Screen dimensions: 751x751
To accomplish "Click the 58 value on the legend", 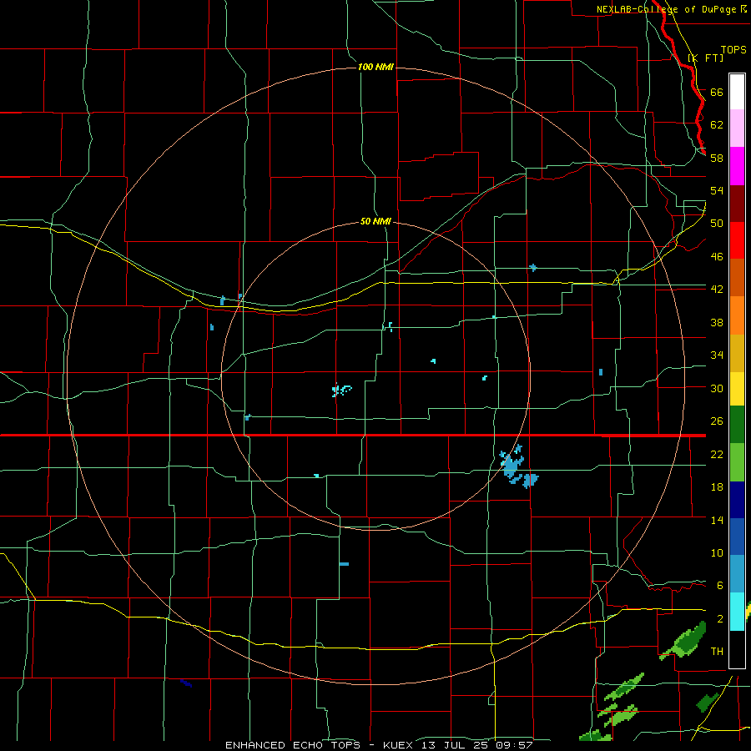I will (717, 158).
